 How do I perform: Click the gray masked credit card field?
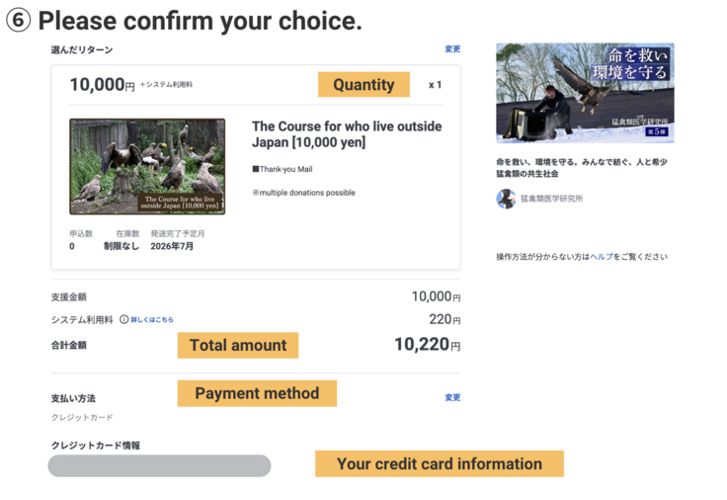point(159,465)
